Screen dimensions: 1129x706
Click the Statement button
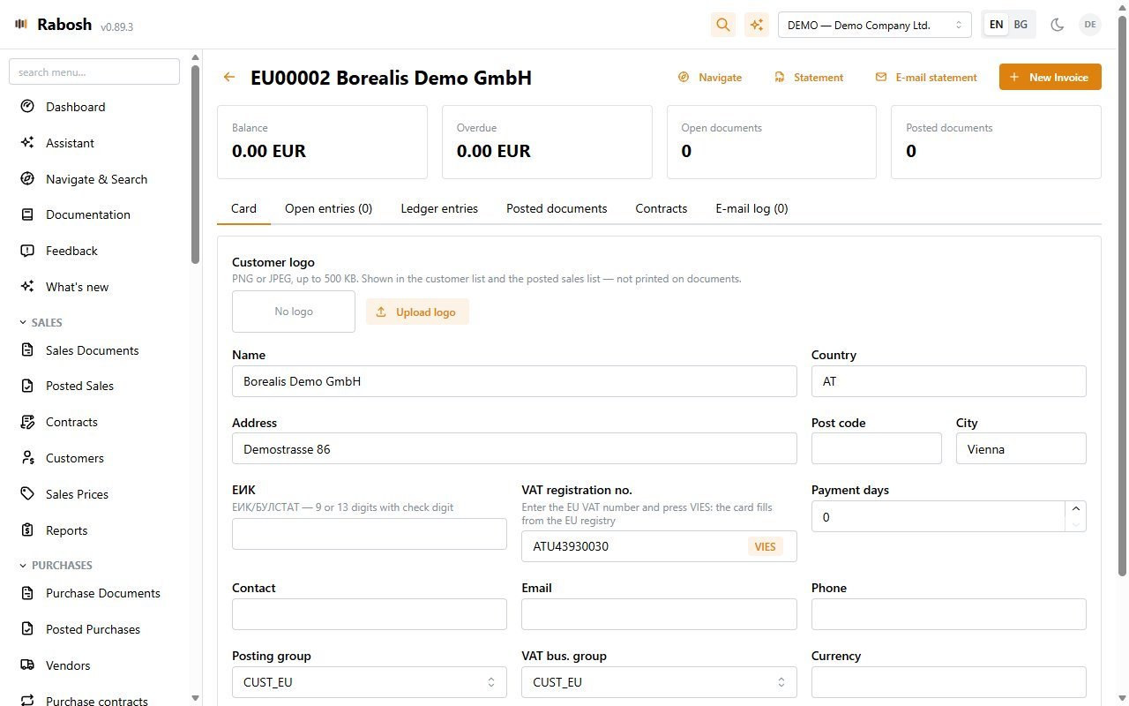809,77
